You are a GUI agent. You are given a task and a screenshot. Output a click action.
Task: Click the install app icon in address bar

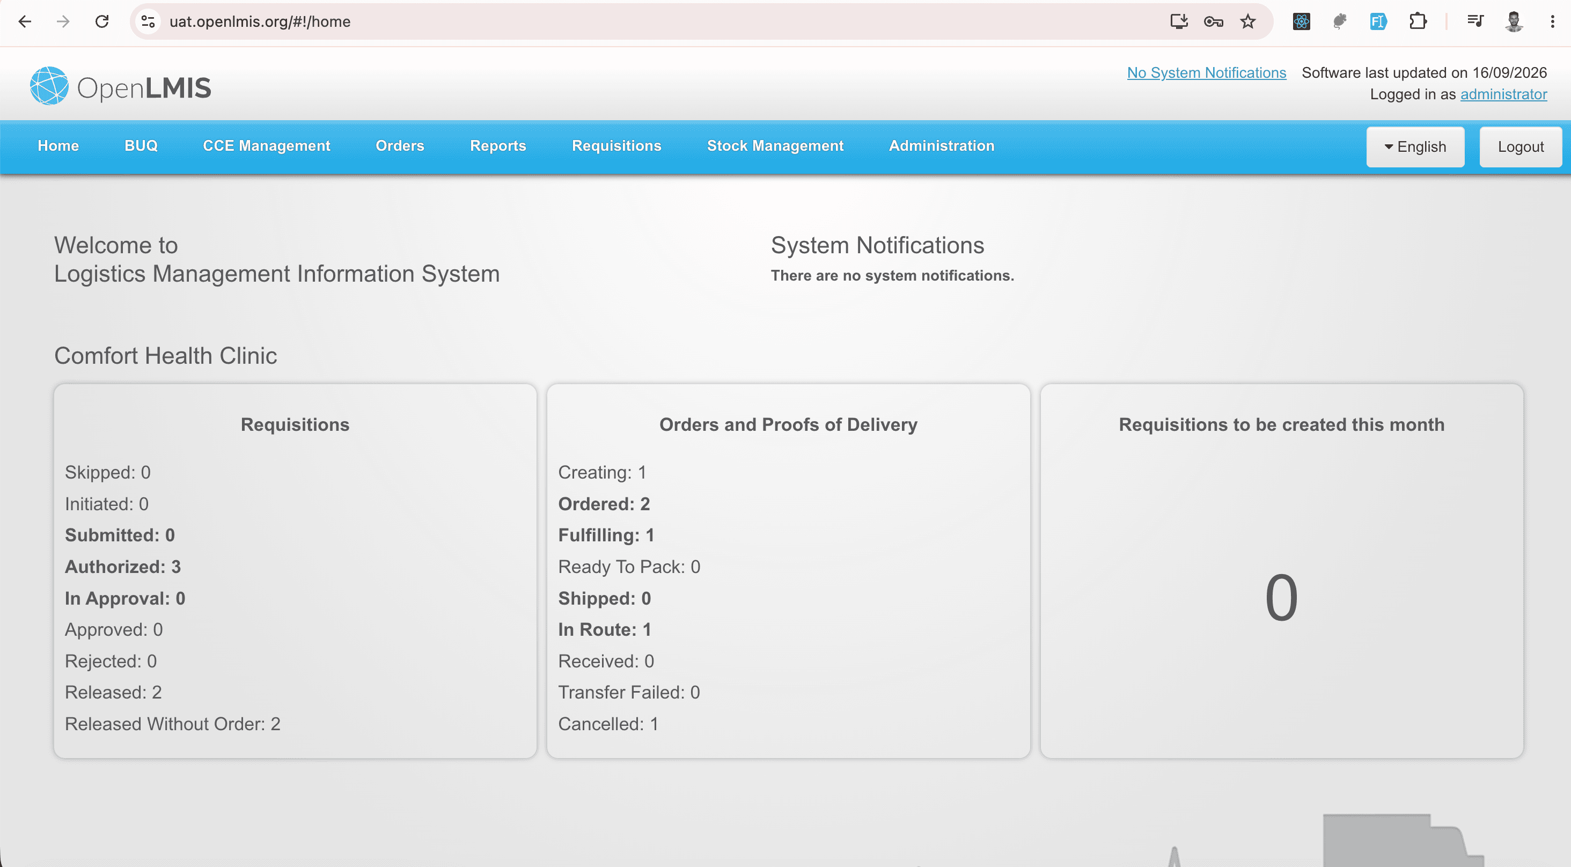pyautogui.click(x=1179, y=22)
